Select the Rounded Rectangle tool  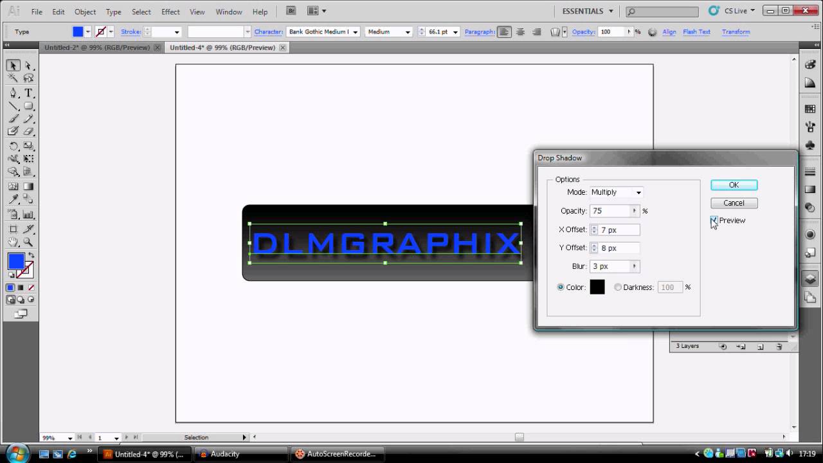click(x=28, y=106)
